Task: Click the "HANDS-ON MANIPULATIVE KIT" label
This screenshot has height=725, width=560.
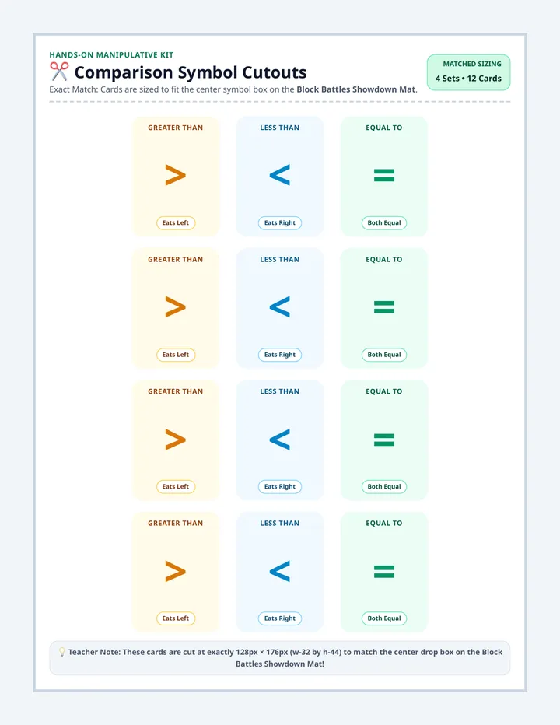Action: [111, 55]
